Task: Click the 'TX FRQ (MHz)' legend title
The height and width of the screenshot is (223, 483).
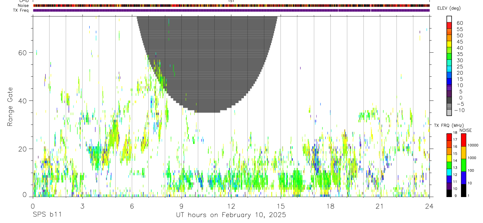Action: click(449, 125)
